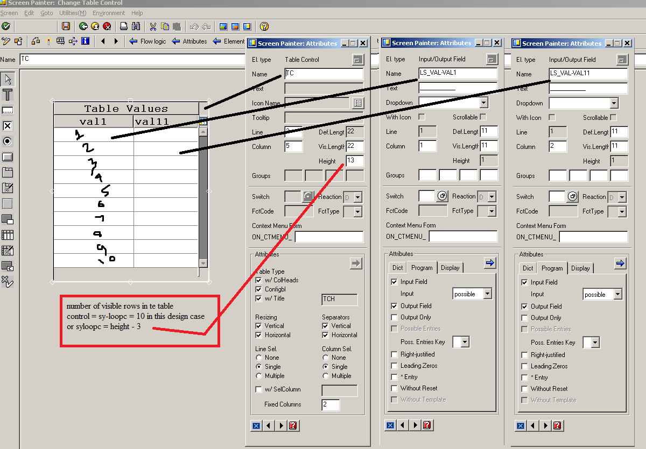Cut selection with the scissors icon

pos(153,26)
